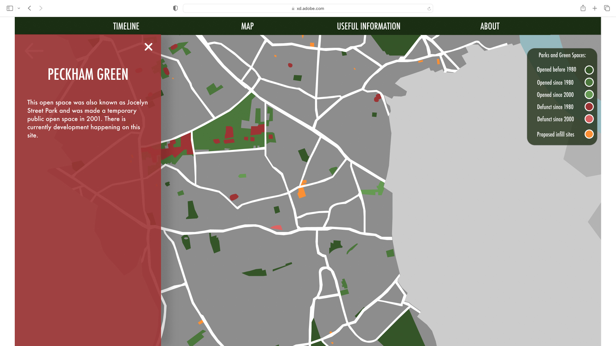Toggle the Defunct since 1980 circle

tap(589, 107)
